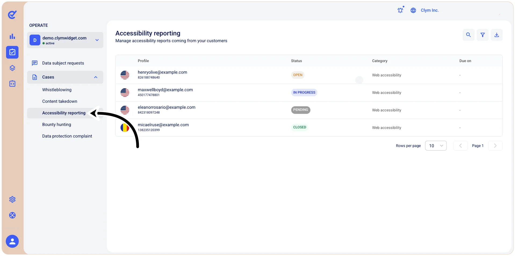515x256 pixels.
Task: Click case number 842318097248
Action: (149, 113)
